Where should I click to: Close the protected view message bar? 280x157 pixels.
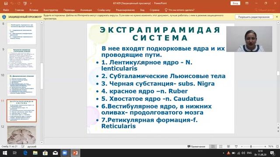click(x=277, y=17)
